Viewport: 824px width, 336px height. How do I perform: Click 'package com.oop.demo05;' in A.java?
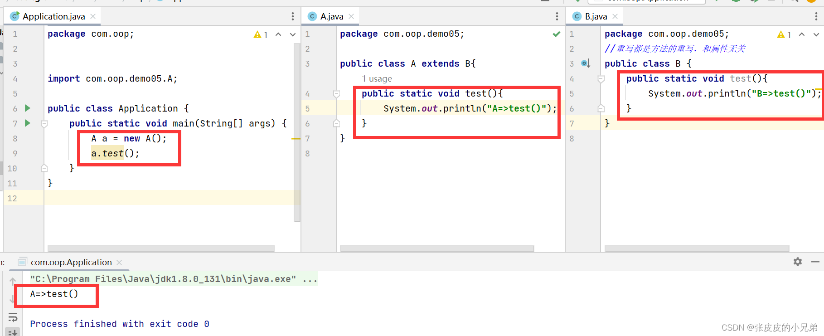402,34
